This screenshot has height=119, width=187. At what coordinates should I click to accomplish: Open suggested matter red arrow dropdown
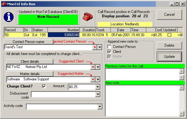[93, 79]
